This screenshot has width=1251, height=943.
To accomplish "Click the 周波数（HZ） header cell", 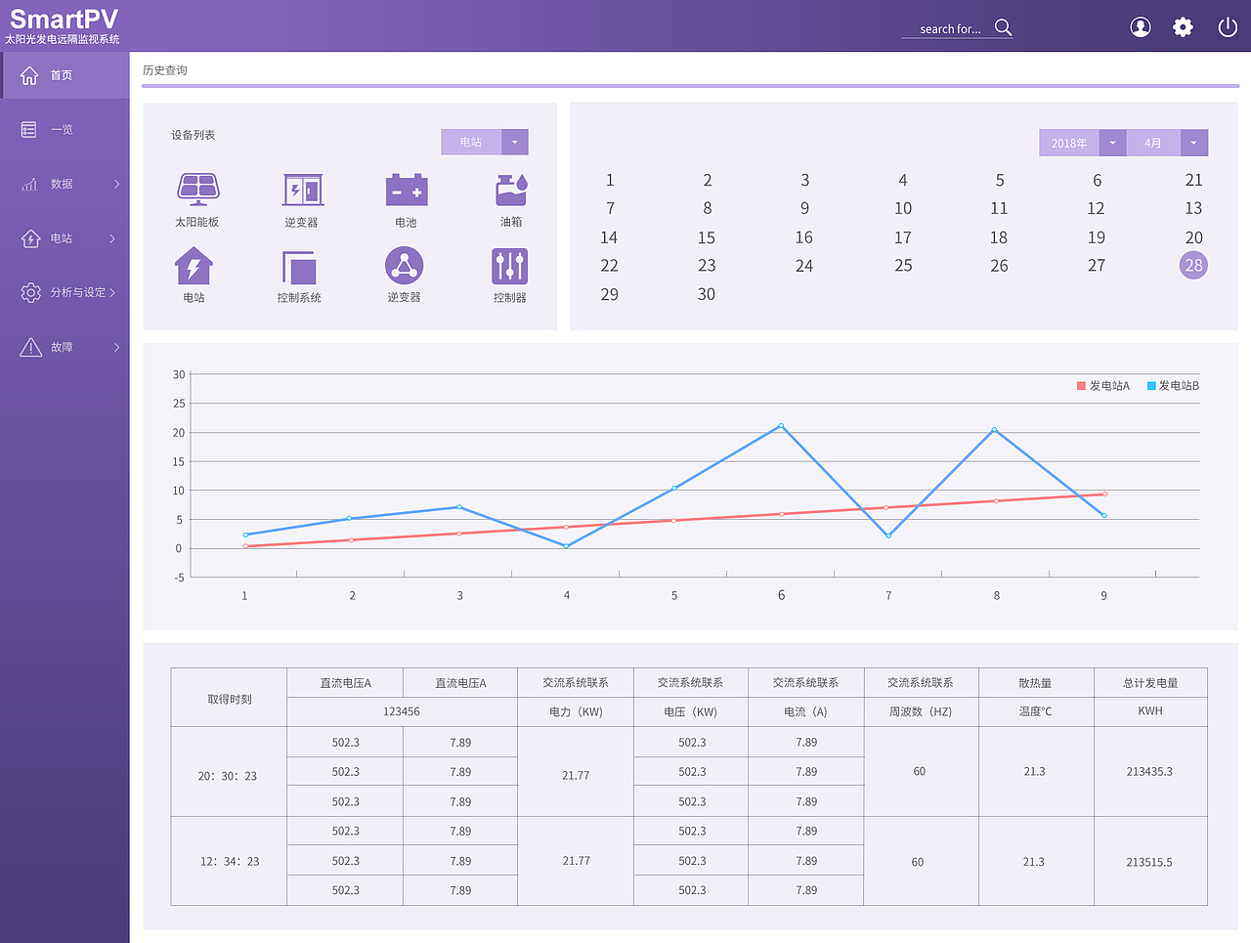I will [x=921, y=711].
